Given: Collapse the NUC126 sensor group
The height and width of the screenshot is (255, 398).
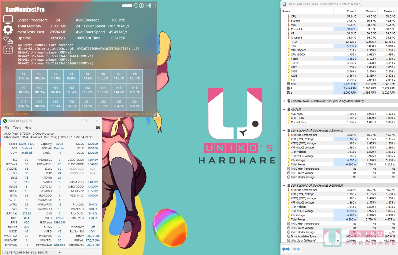Looking at the screenshot, I should [x=284, y=109].
